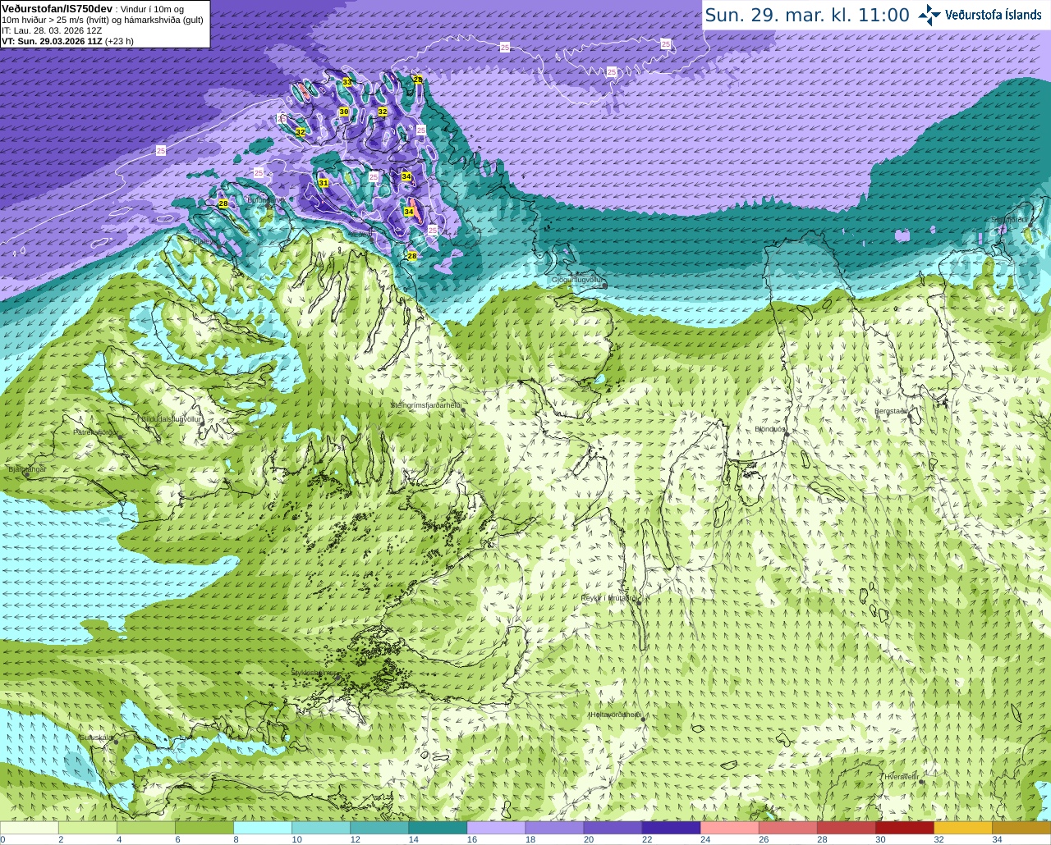Click the Veðurstofan/IS750dev model info box
This screenshot has width=1051, height=845.
[105, 24]
